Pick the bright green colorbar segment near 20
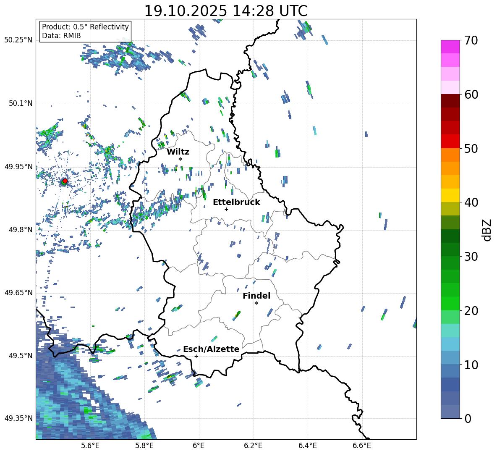Image resolution: width=497 pixels, height=454 pixels. click(450, 303)
